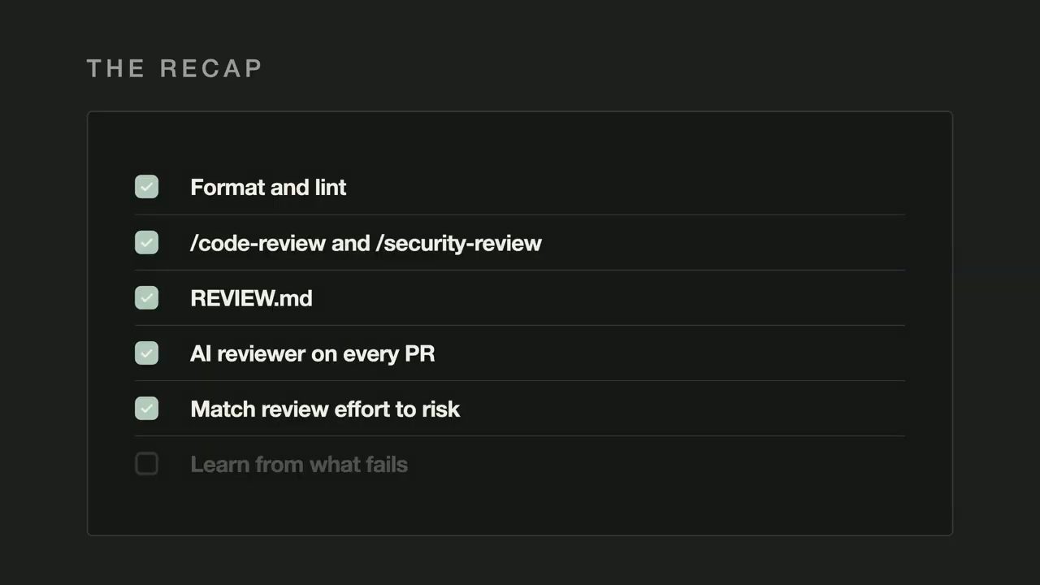Select the text 'Format and lint'
1040x585 pixels.
(268, 188)
